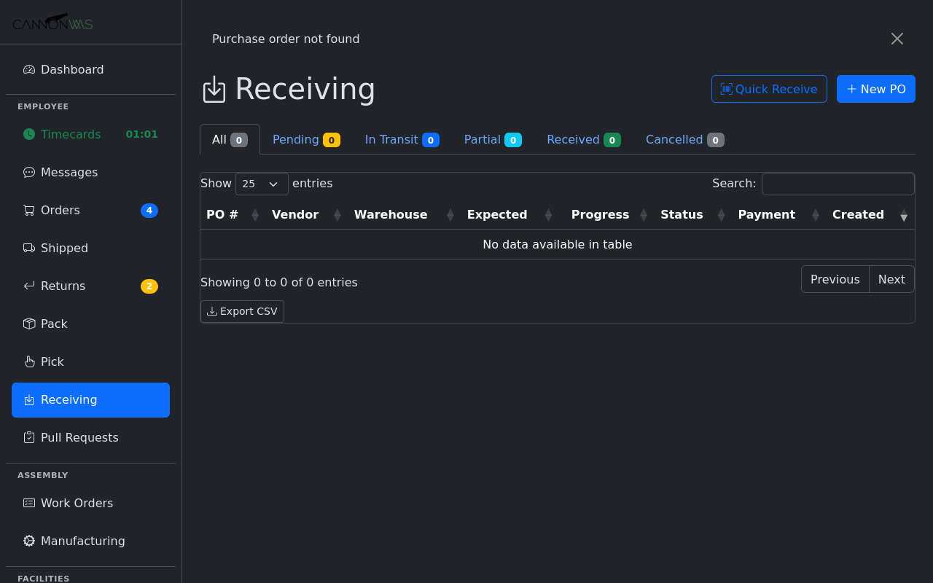Dismiss the Purchase order not found alert
The image size is (933, 583).
pyautogui.click(x=897, y=39)
